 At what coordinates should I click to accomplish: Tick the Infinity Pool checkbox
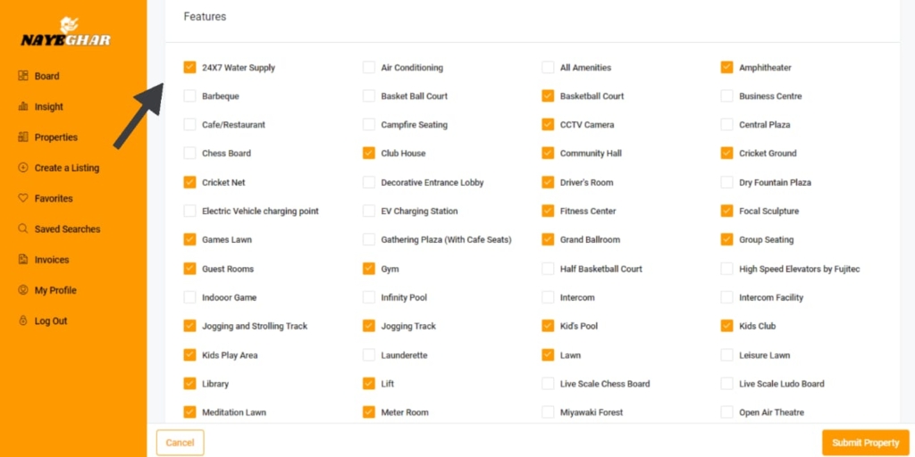coord(369,296)
